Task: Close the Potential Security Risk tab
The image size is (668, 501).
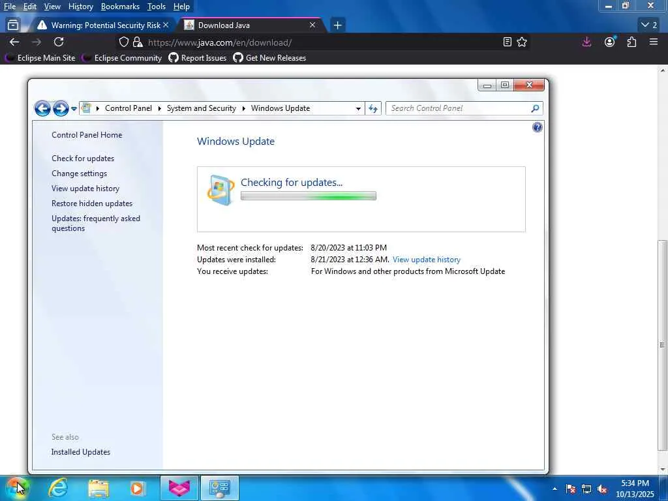Action: click(166, 25)
